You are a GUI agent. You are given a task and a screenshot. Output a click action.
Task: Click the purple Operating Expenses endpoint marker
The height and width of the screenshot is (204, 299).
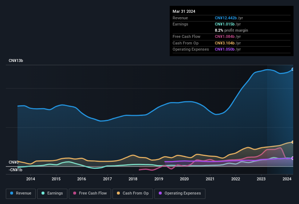point(293,158)
